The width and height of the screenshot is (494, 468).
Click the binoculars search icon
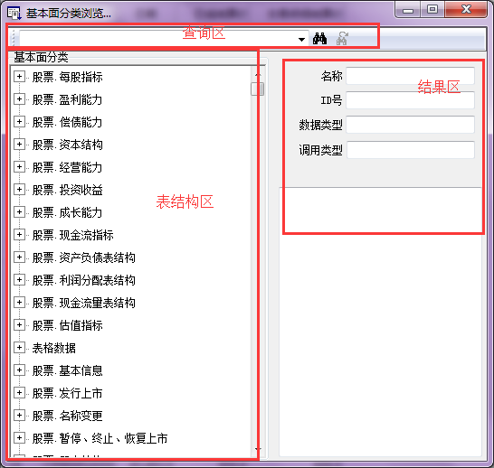pos(319,39)
